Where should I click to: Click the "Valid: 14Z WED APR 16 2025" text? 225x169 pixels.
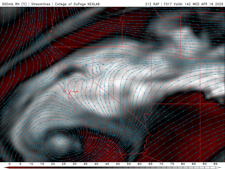pos(199,4)
